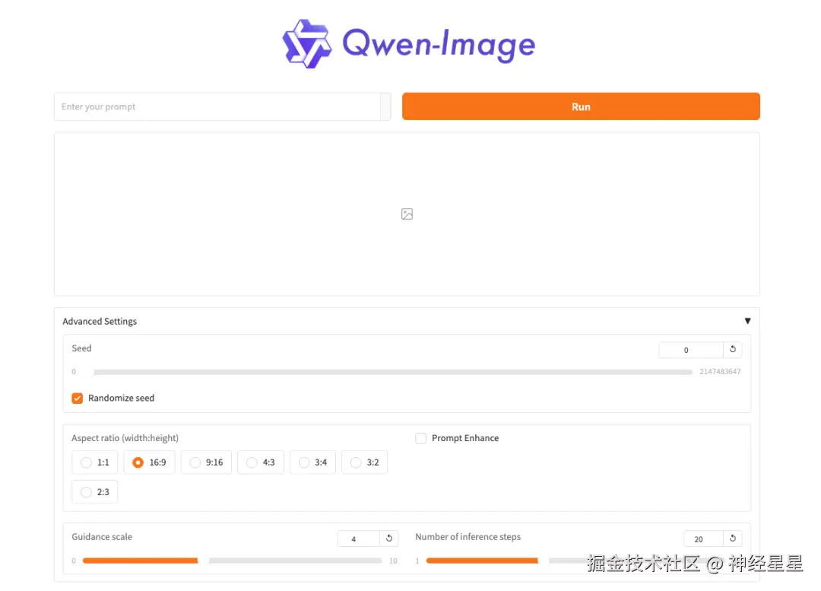Reset the Seed value icon

[732, 349]
